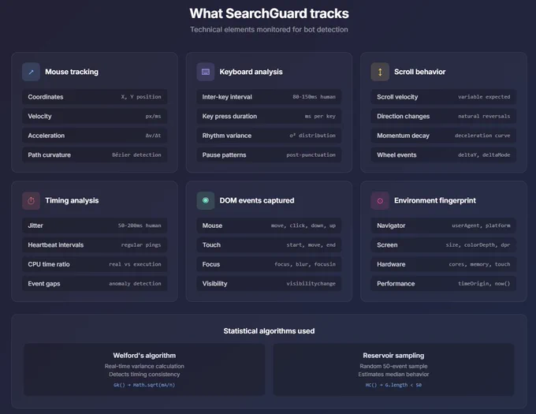Click the Mouse tracking card heading
The image size is (536, 414).
[72, 72]
